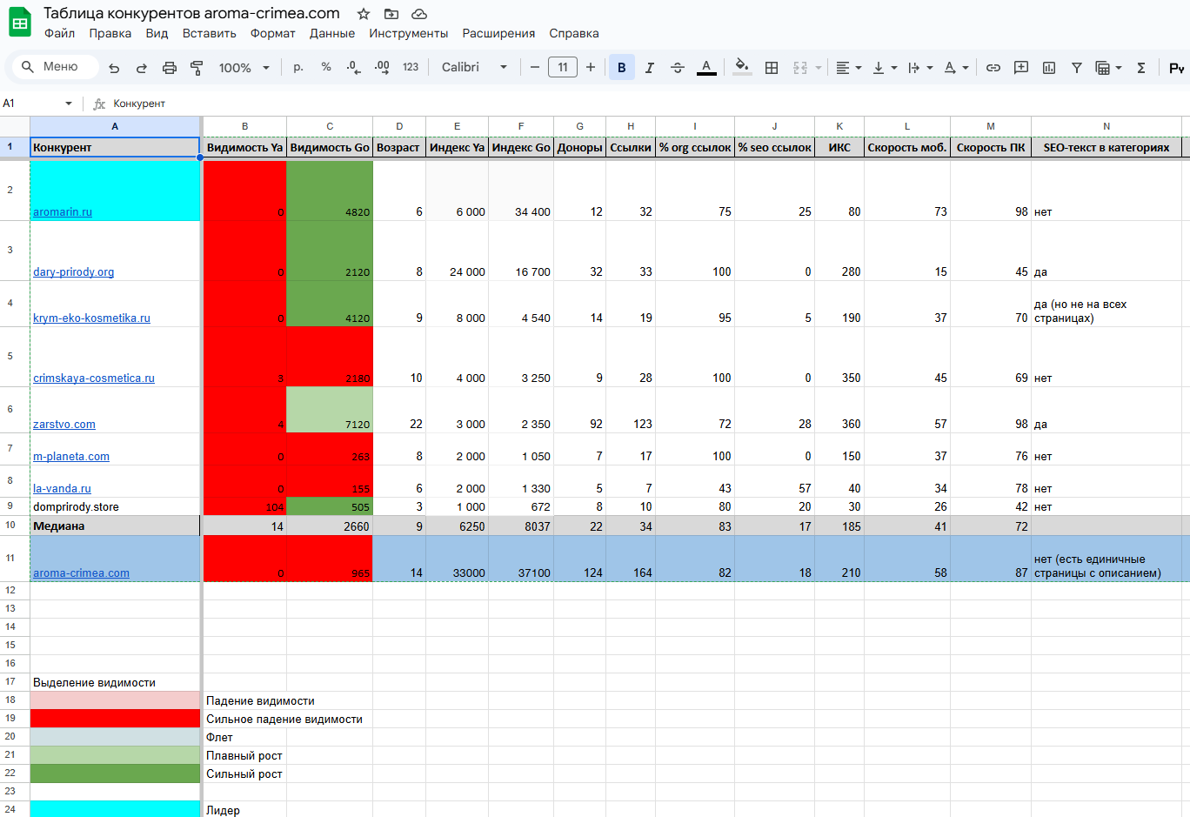Activate the paint format tool
The height and width of the screenshot is (817, 1190).
tap(197, 68)
